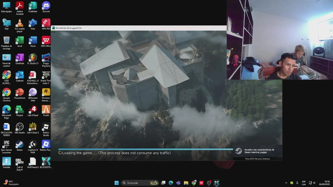
Task: Open the WPS PDF desktop shortcut
Action: coord(46,24)
